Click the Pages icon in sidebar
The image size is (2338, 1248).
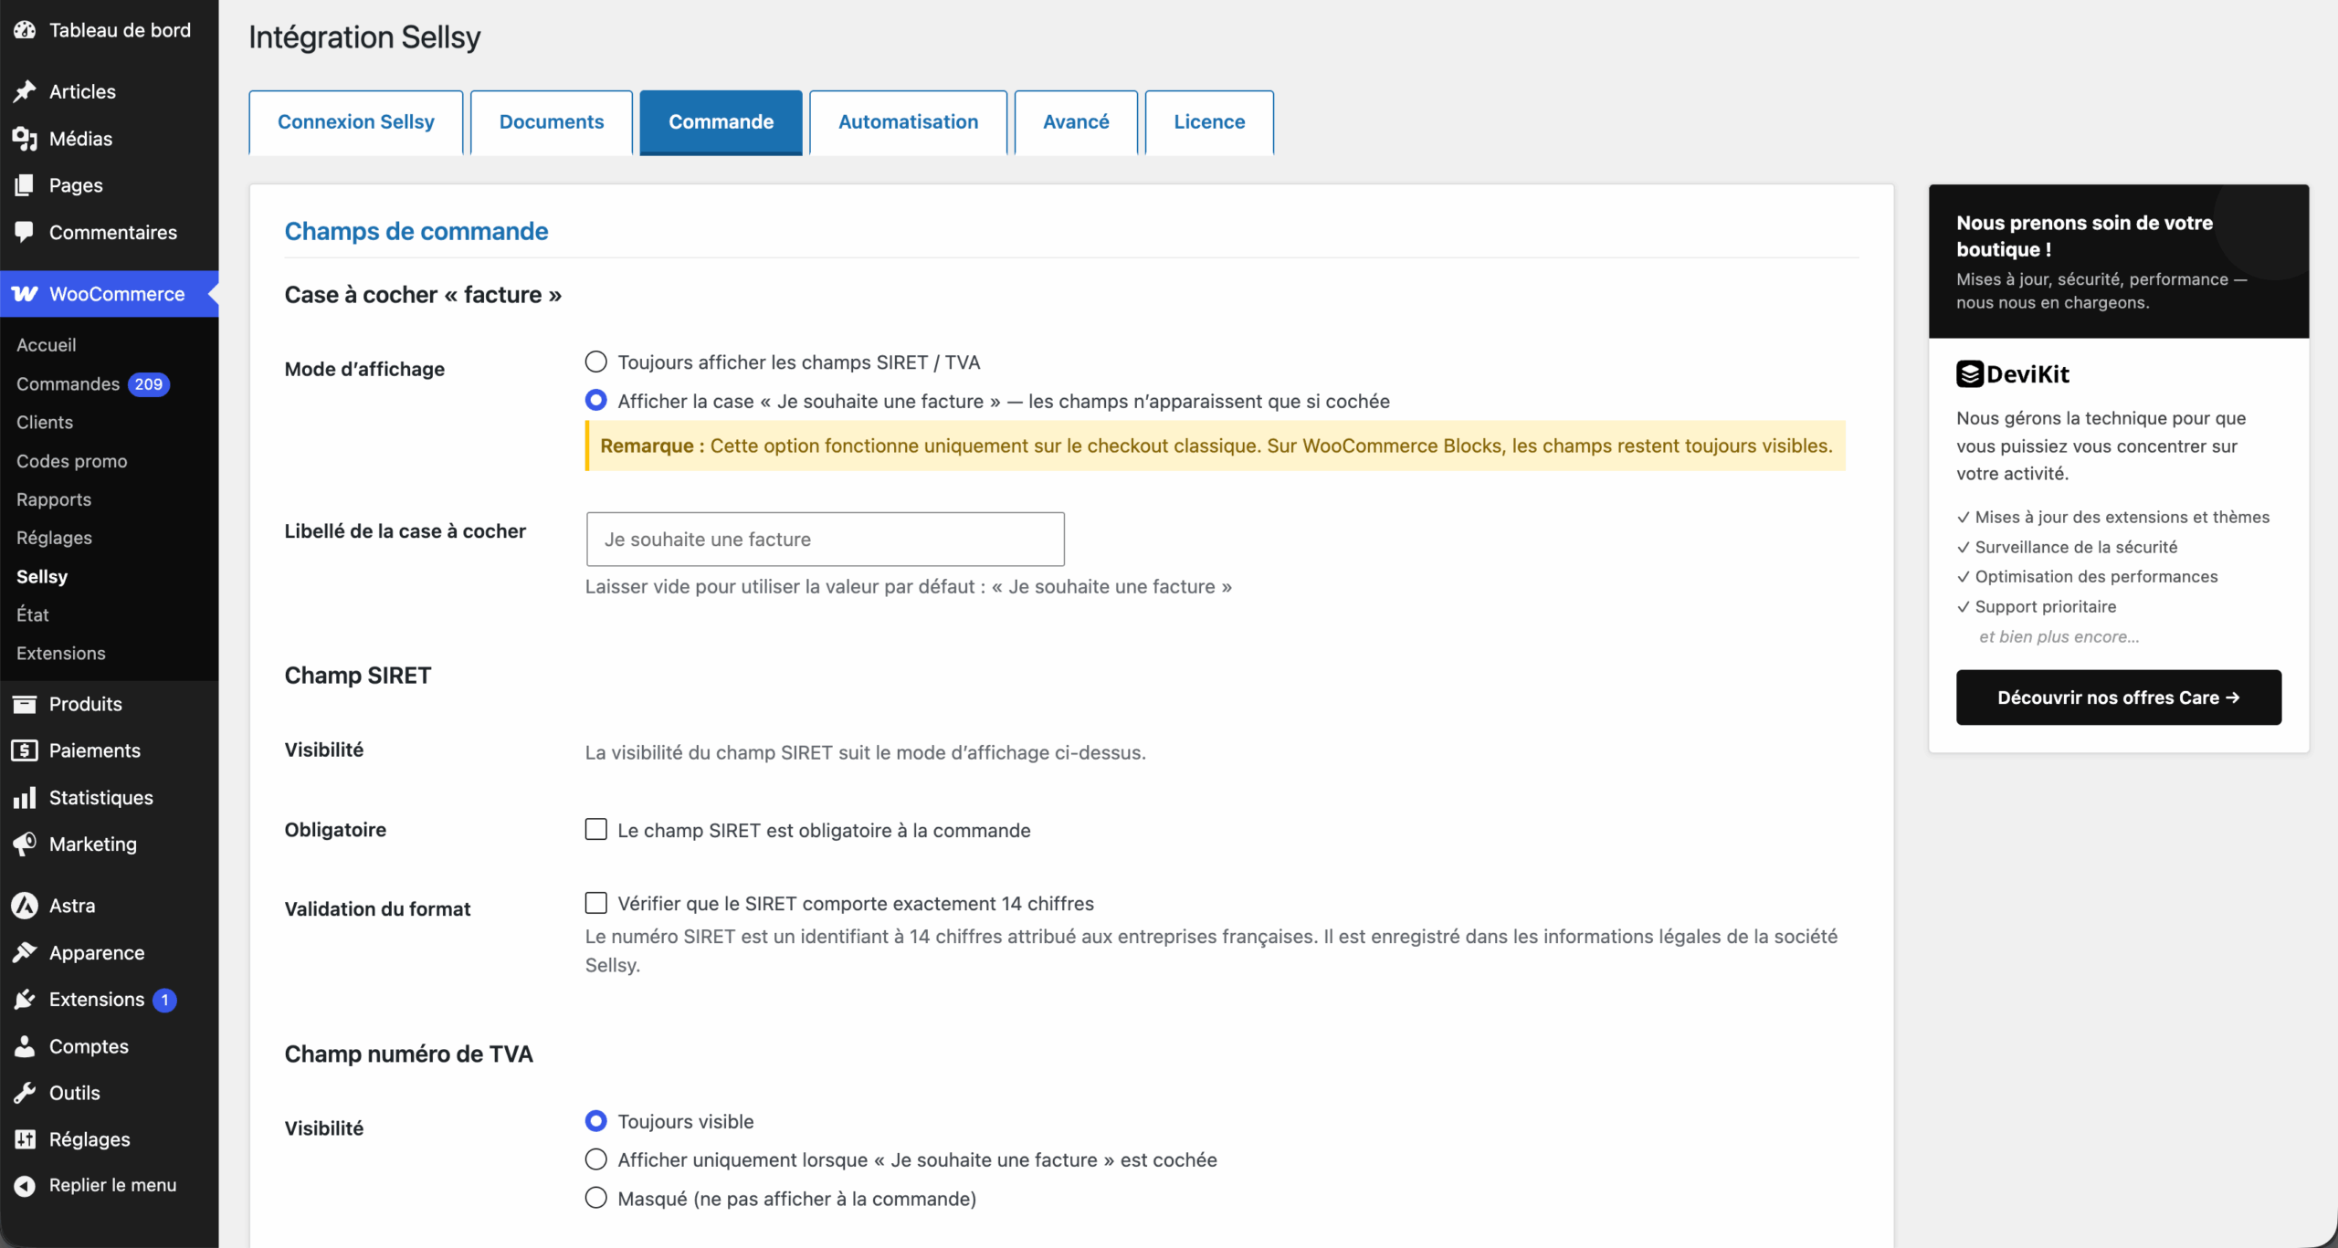[25, 185]
